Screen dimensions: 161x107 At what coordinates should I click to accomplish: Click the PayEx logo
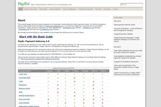click(x=24, y=4)
